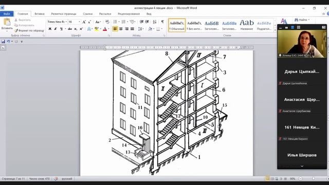Viewport: 329px width, 185px height.
Task: Switch to Web Layout view icon
Action: pos(277,179)
